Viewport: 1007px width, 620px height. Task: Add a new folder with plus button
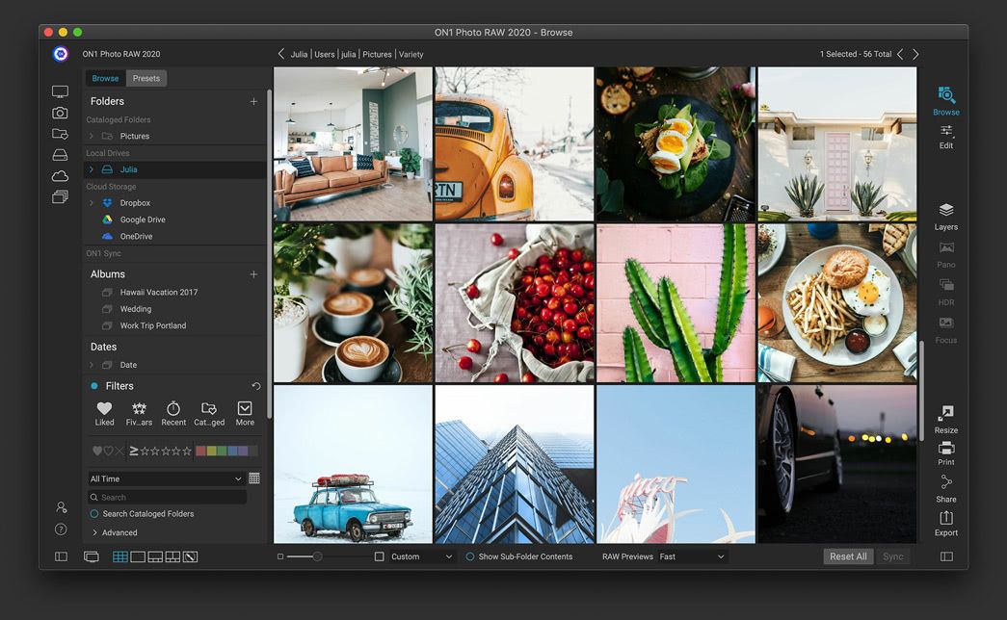pos(253,101)
